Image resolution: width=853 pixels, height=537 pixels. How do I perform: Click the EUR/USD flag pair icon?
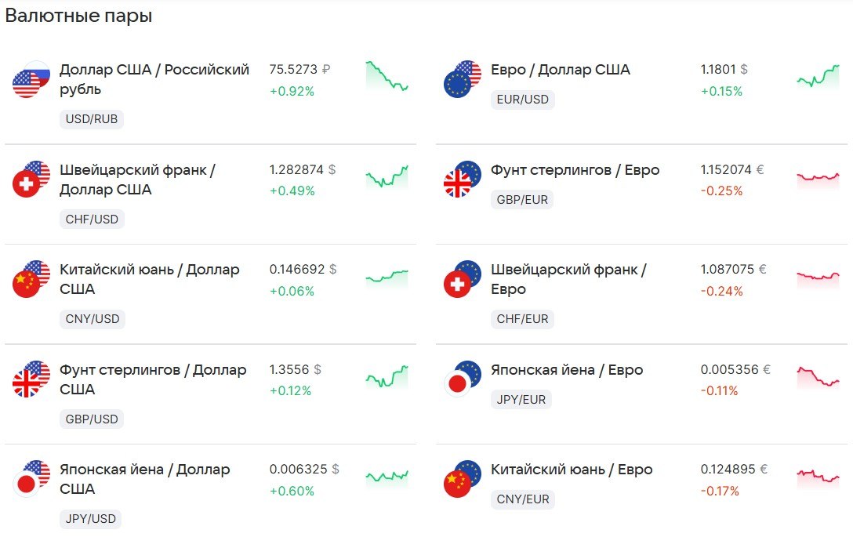(463, 79)
